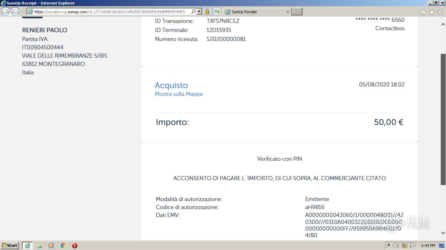Open the recent pages dropdown arrow

click(x=23, y=12)
